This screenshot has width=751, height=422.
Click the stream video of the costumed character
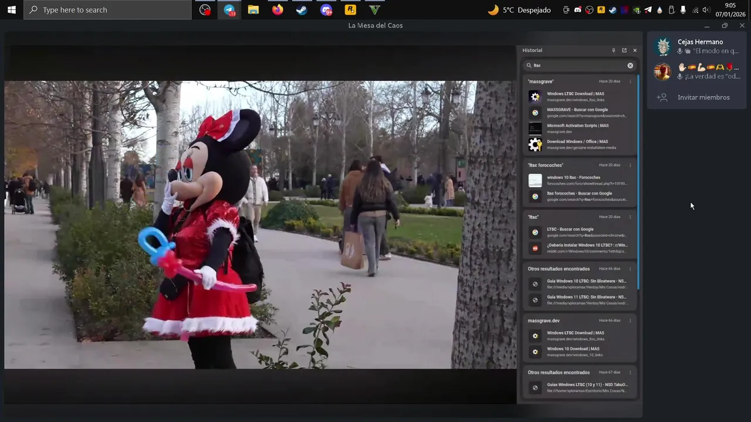click(260, 225)
